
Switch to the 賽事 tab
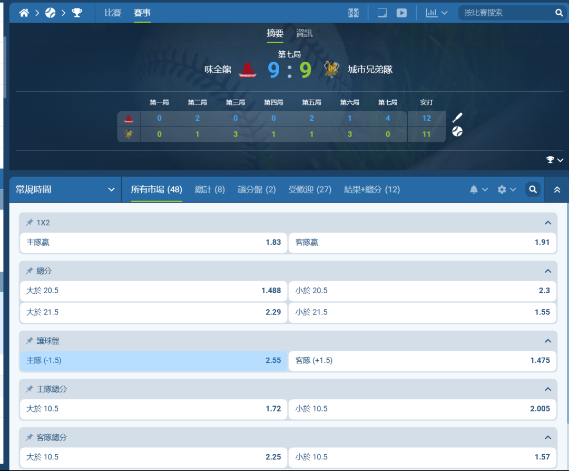[142, 13]
